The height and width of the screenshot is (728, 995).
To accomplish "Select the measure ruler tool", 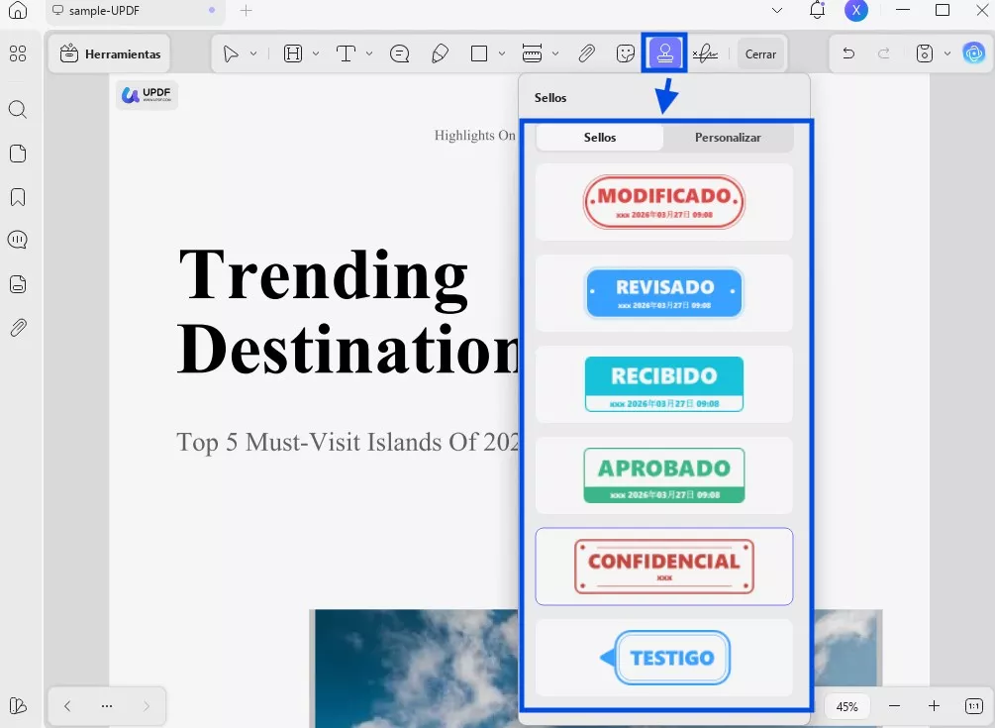I will (x=532, y=53).
